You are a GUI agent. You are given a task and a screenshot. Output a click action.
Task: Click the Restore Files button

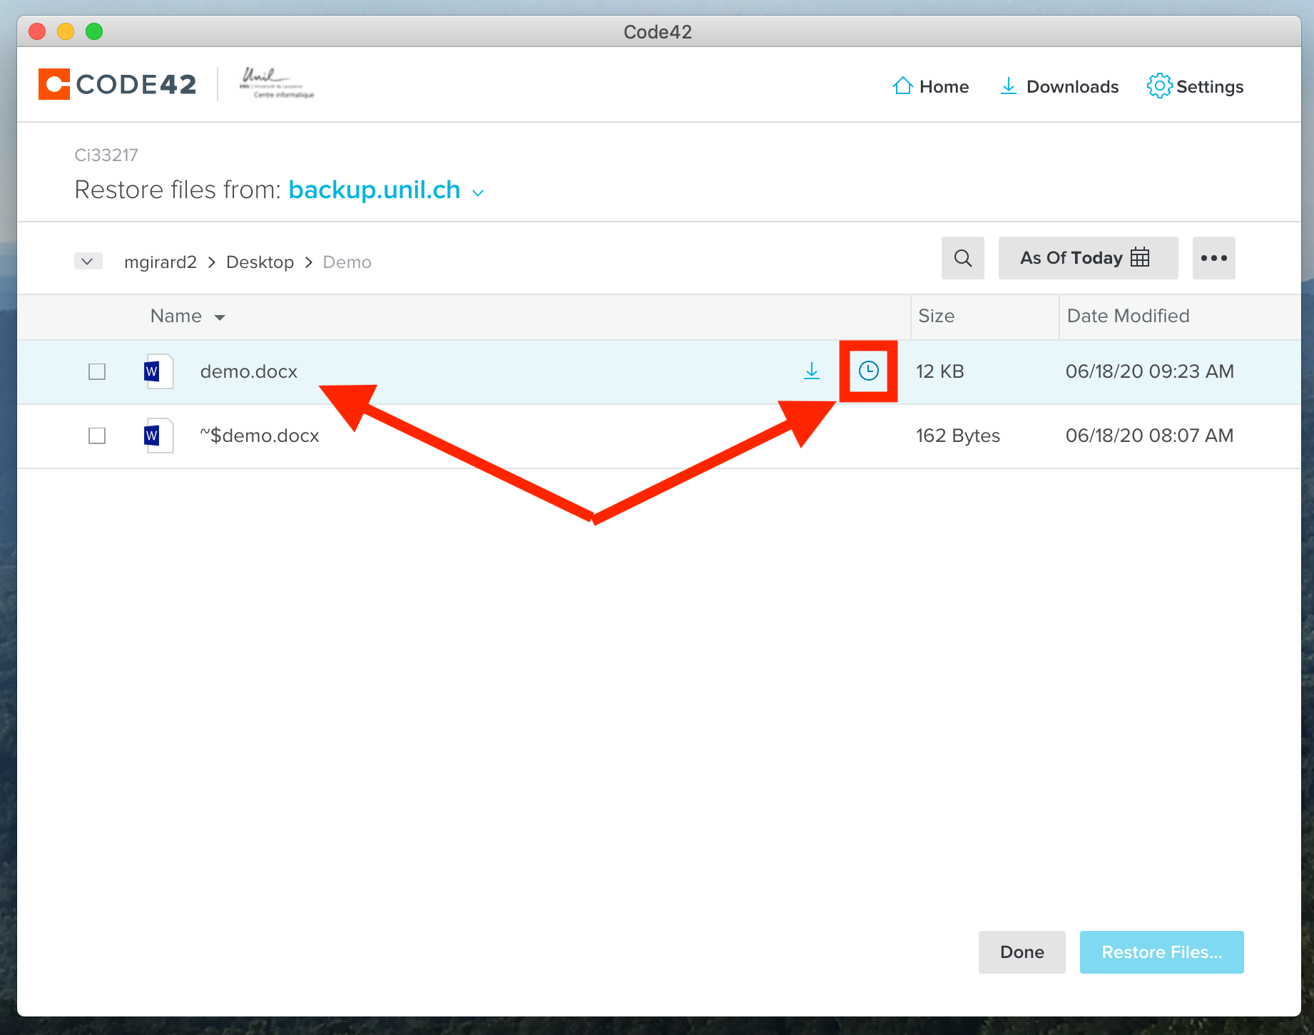point(1161,952)
